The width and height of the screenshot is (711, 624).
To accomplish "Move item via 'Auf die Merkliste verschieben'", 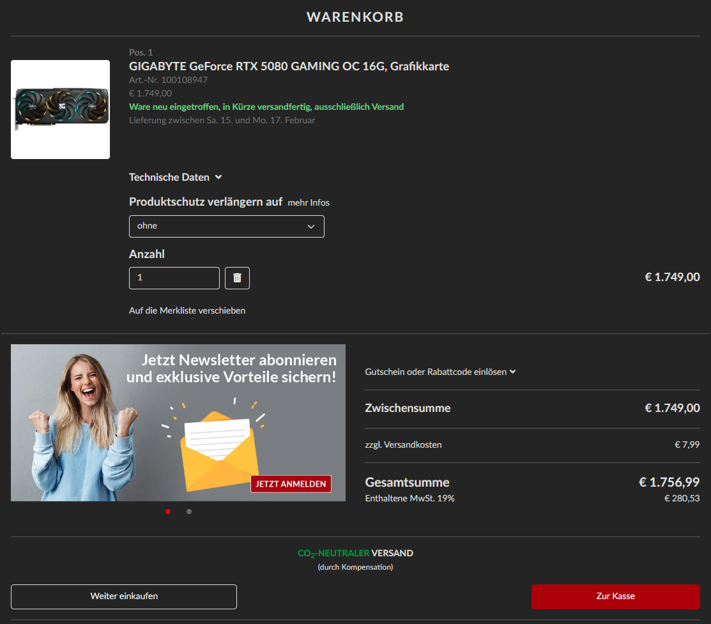I will coord(187,310).
